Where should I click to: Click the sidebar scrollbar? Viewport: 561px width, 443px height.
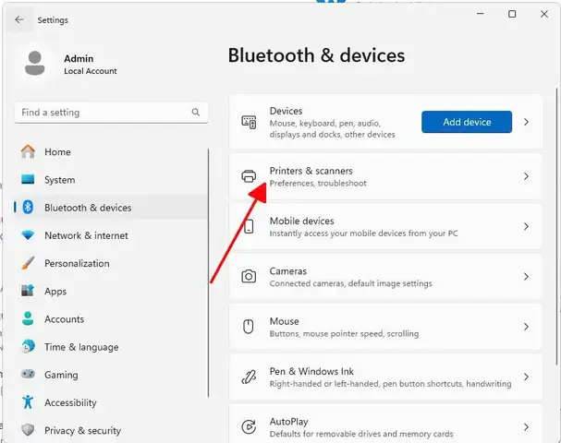[x=208, y=273]
